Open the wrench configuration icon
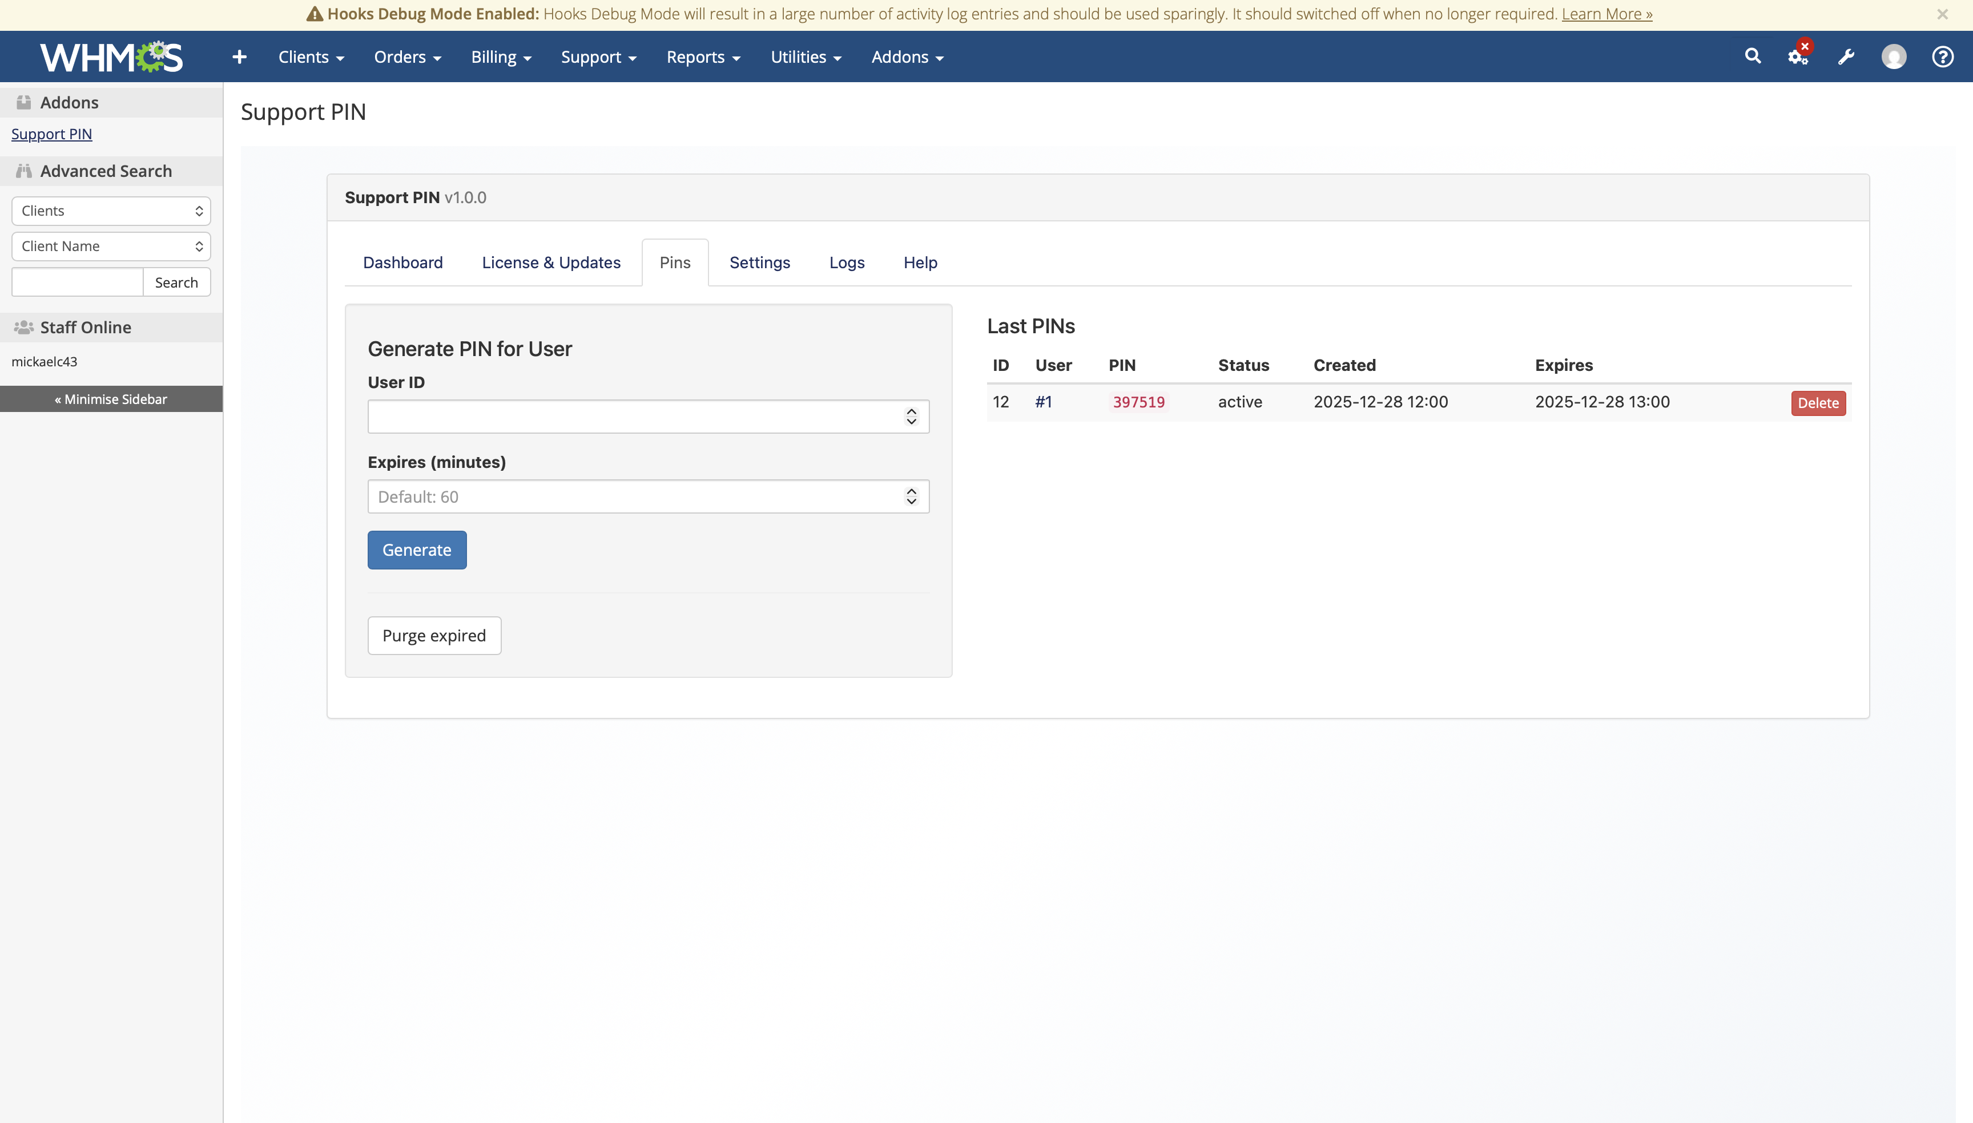Screen dimensions: 1973x1123 click(1846, 57)
